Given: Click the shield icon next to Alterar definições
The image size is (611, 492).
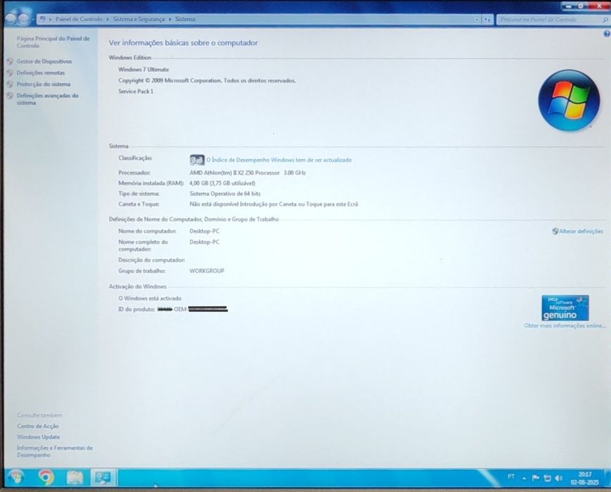Looking at the screenshot, I should click(555, 232).
